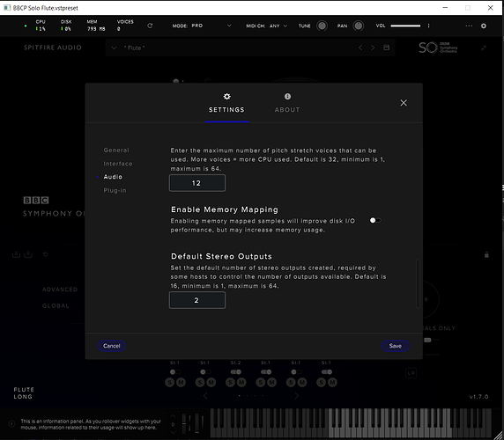Click the reset arrow icon on left panel
Screen dimensions: 504x440
(45, 254)
